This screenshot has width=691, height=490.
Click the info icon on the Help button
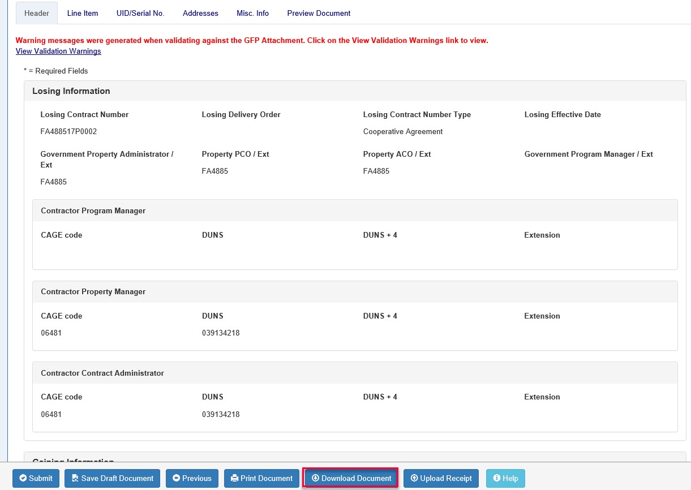click(497, 479)
